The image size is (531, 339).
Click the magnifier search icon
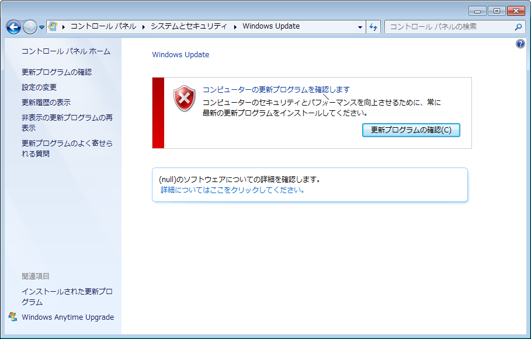coord(518,27)
